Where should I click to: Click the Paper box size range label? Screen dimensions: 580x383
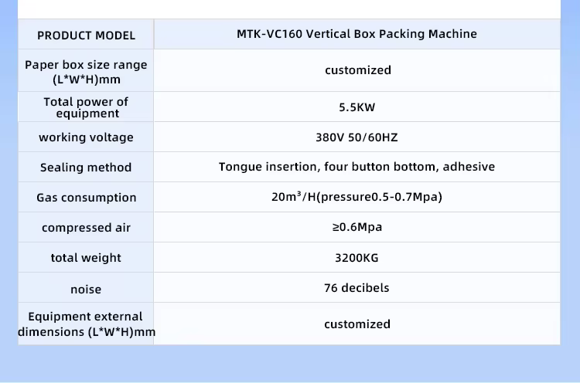tap(86, 72)
